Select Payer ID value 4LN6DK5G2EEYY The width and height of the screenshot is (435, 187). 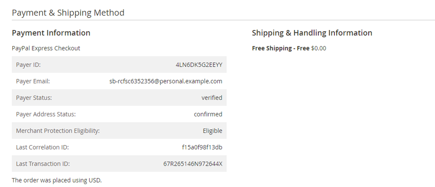pyautogui.click(x=199, y=65)
